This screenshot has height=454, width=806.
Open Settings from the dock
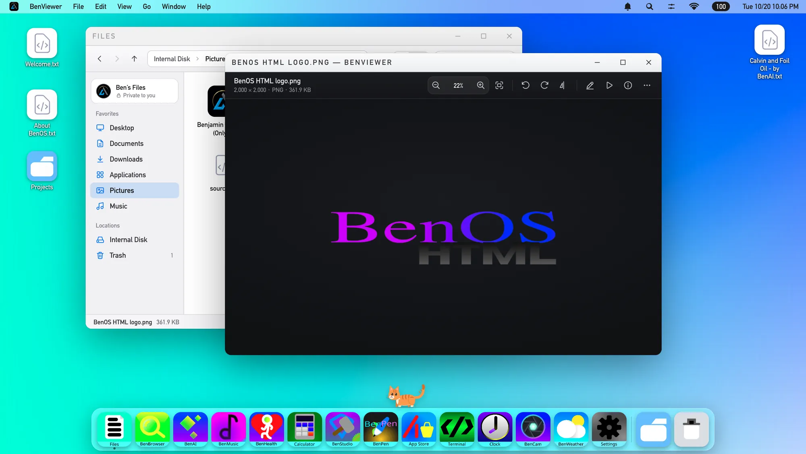(609, 429)
